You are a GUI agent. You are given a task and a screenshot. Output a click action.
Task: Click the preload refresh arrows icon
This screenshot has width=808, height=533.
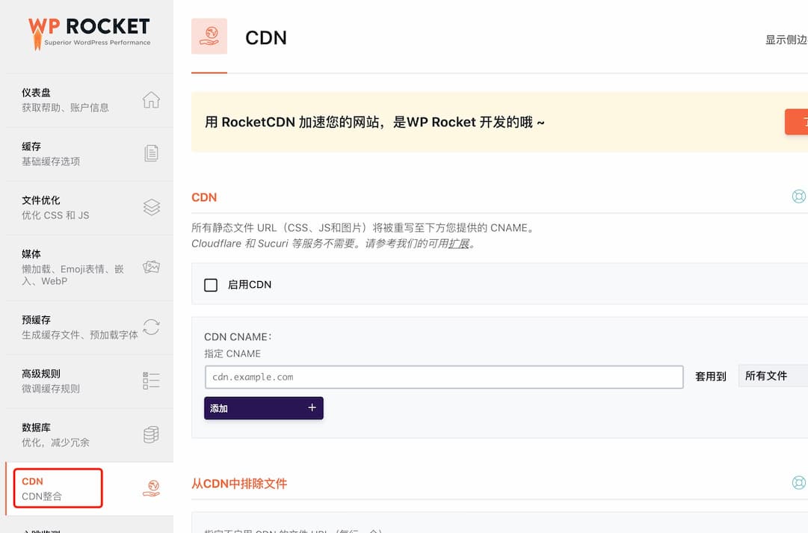[x=151, y=327]
